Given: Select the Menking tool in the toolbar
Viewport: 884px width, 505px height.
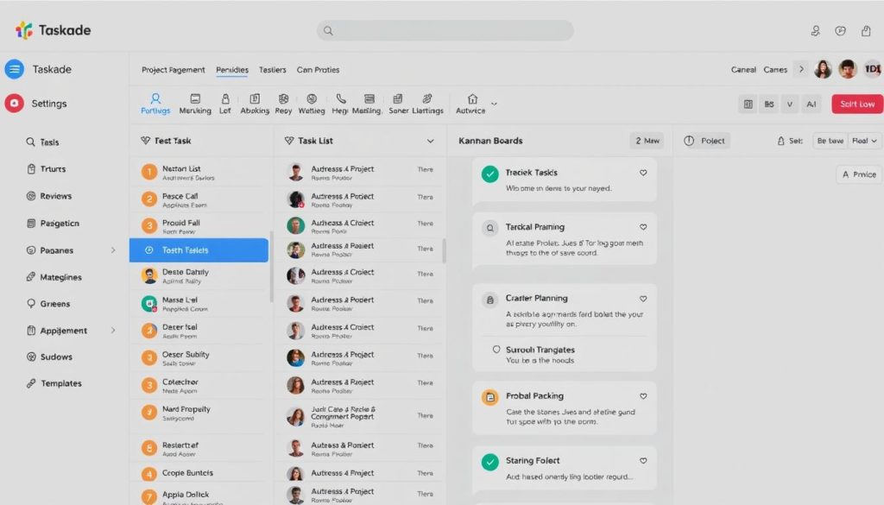Looking at the screenshot, I should coord(195,98).
